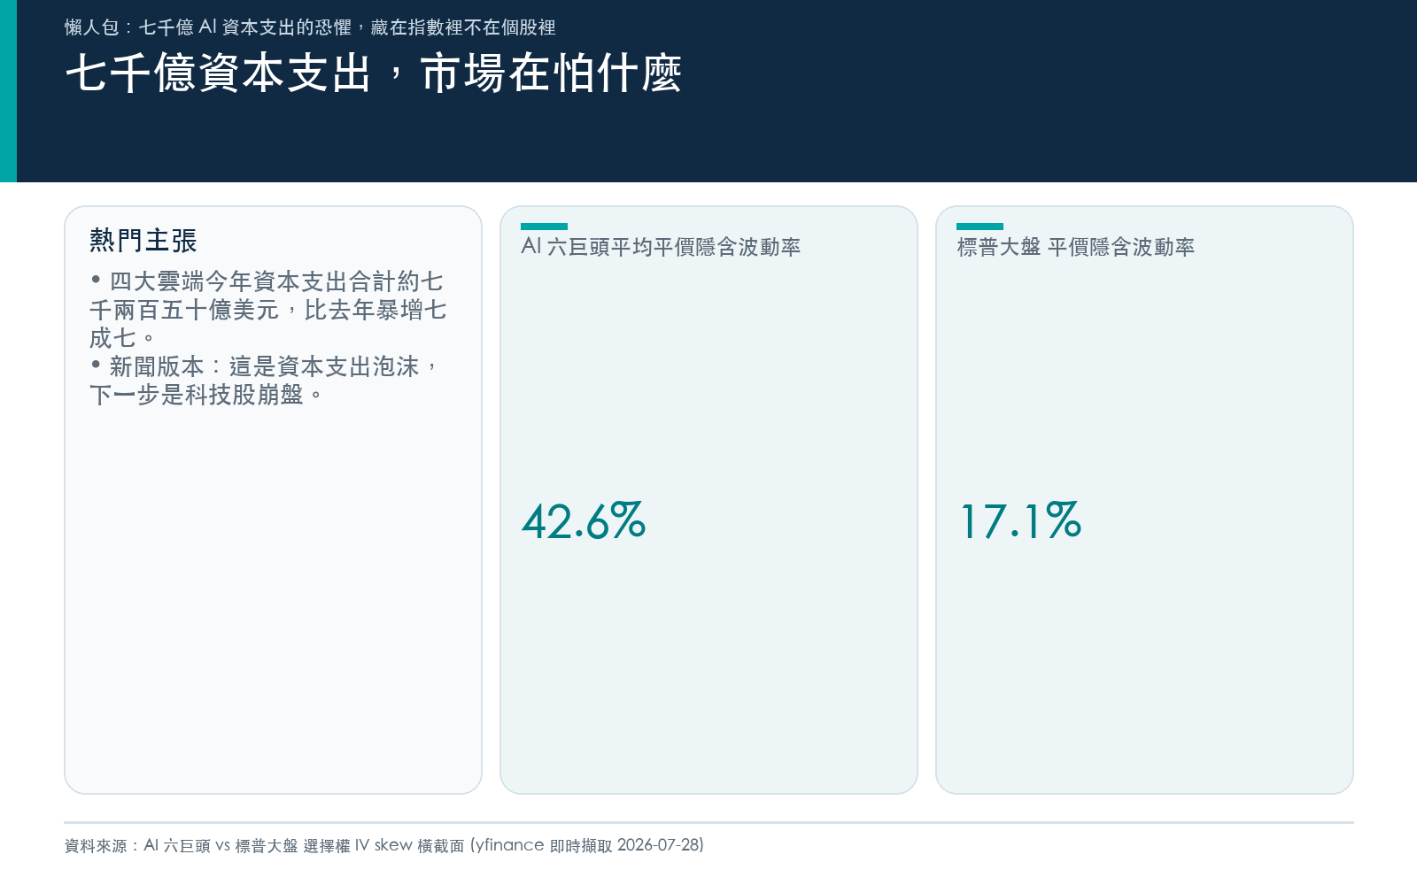Screen dimensions: 1417x885
Task: Click the 熱門主張 card heading
Action: [143, 240]
